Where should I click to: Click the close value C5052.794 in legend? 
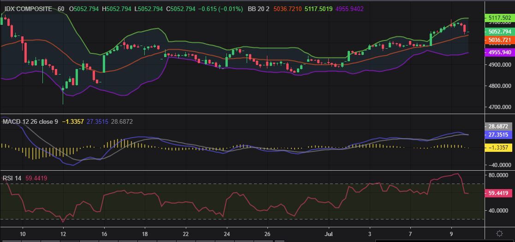180,9
